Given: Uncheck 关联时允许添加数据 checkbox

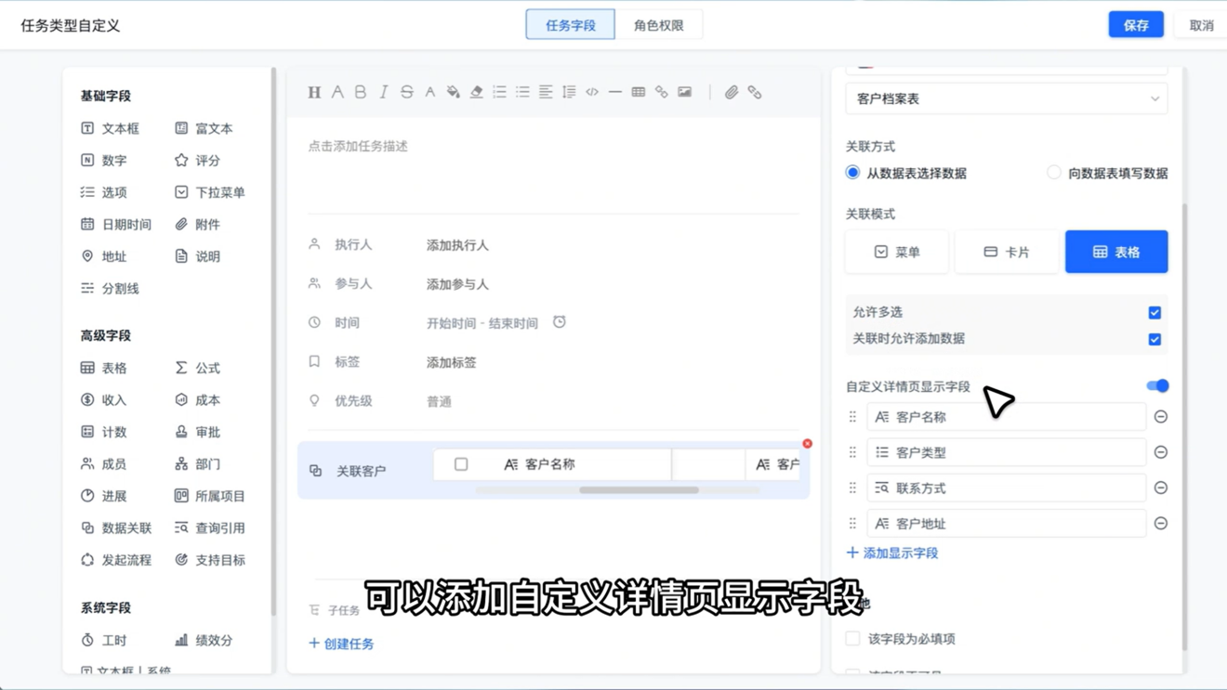Looking at the screenshot, I should coord(1154,340).
